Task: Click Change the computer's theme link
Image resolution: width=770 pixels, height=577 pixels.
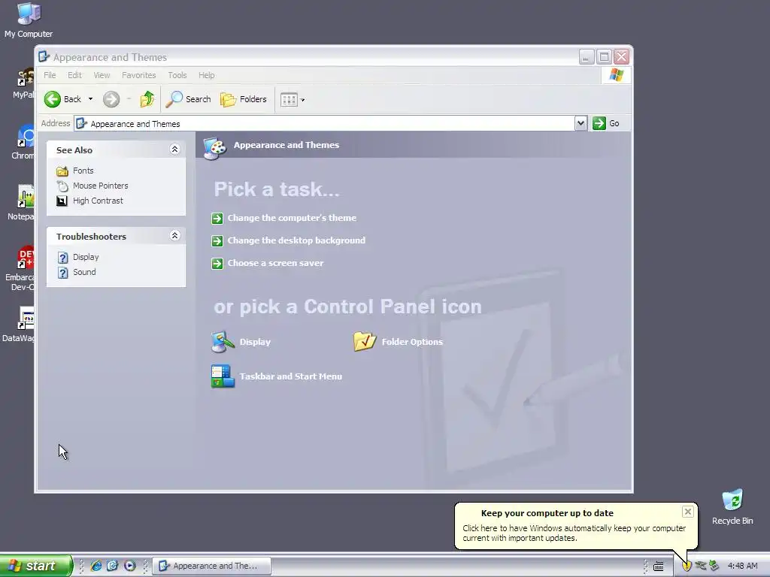Action: pos(292,218)
